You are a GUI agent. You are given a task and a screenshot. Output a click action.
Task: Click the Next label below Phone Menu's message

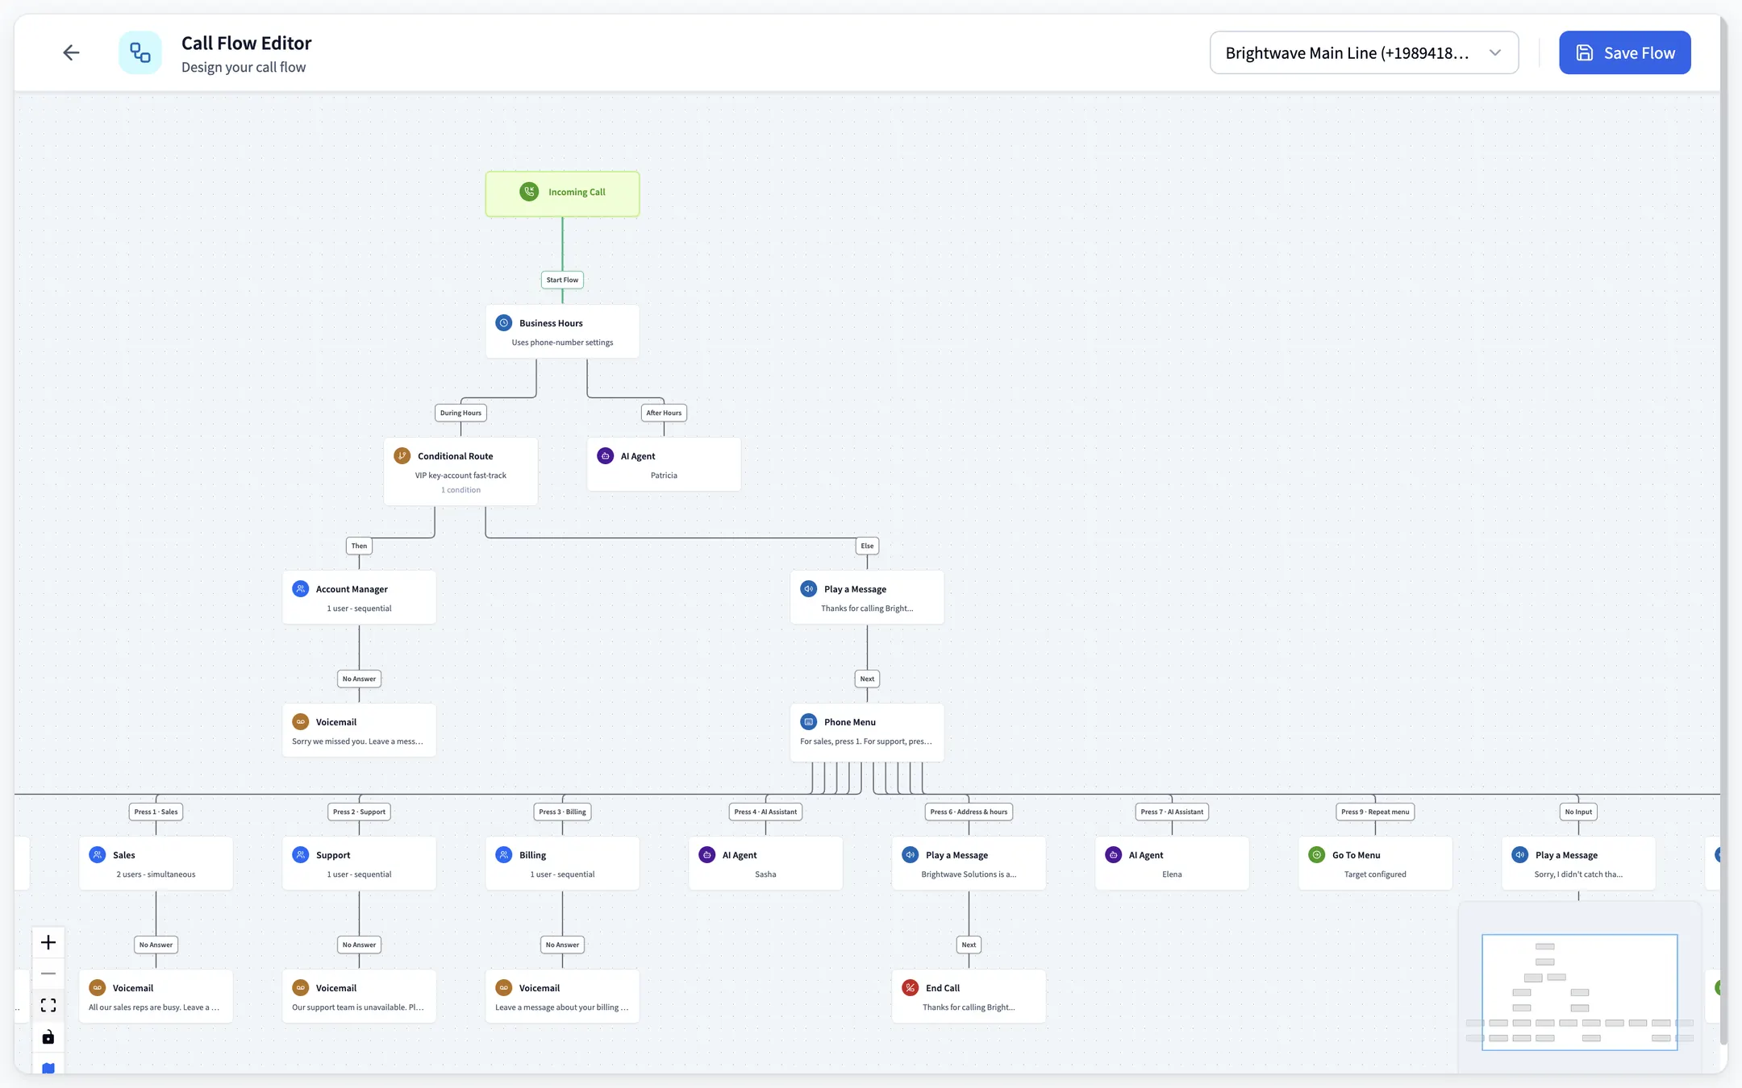pyautogui.click(x=867, y=679)
